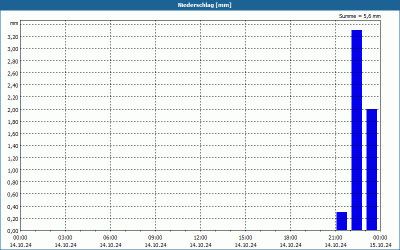The image size is (400, 250).
Task: Click the "mm" unit label on the y-axis
Action: tap(14, 23)
